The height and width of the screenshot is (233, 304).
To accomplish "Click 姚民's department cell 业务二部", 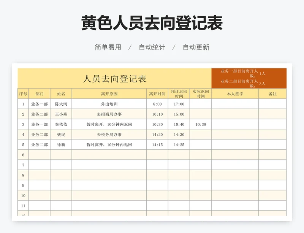I will pyautogui.click(x=40, y=135).
